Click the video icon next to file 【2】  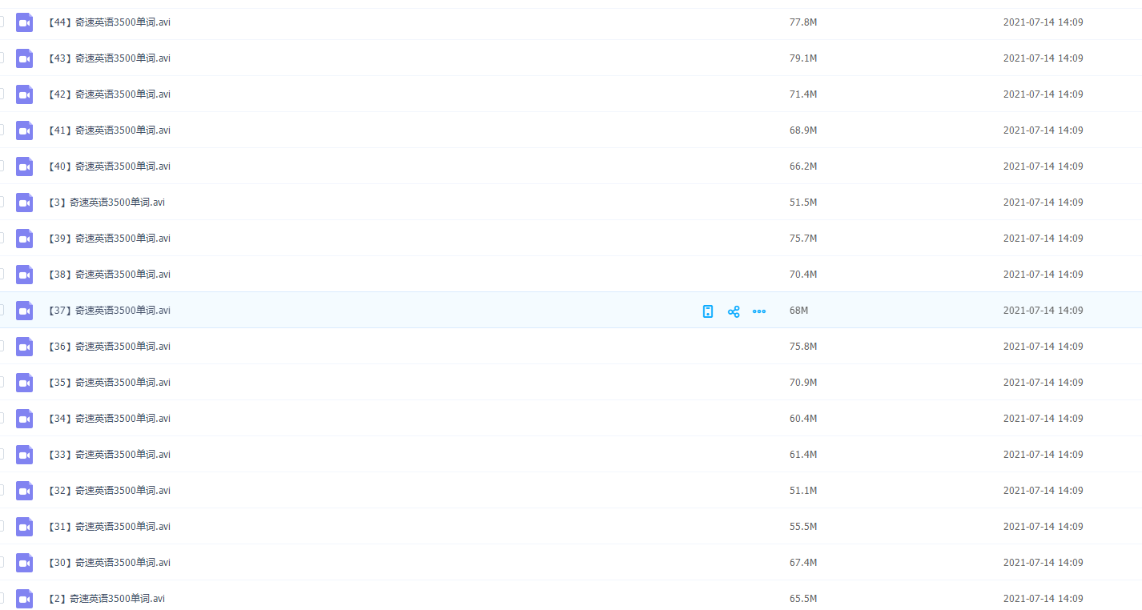point(25,599)
